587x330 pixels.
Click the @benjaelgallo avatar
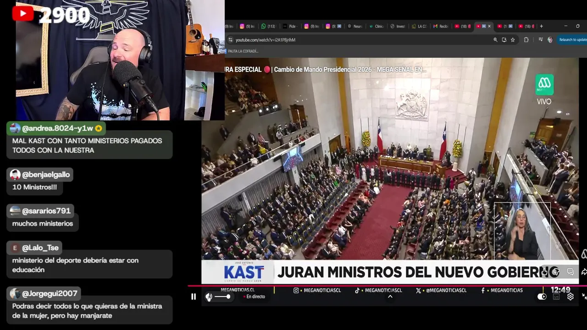click(x=15, y=175)
